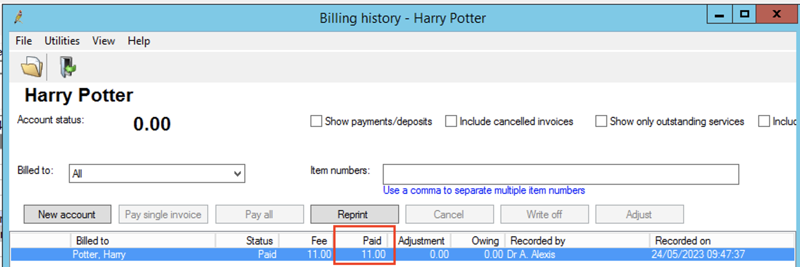Focus the Item numbers input field

561,174
